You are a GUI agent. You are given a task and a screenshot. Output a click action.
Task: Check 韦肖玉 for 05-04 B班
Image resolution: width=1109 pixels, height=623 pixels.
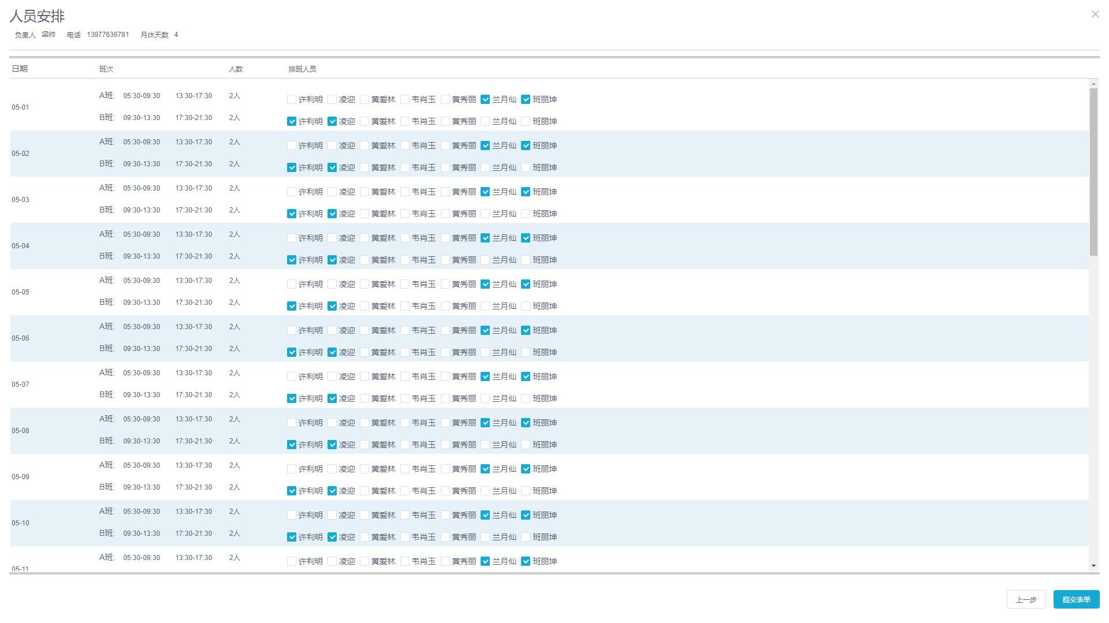(405, 260)
